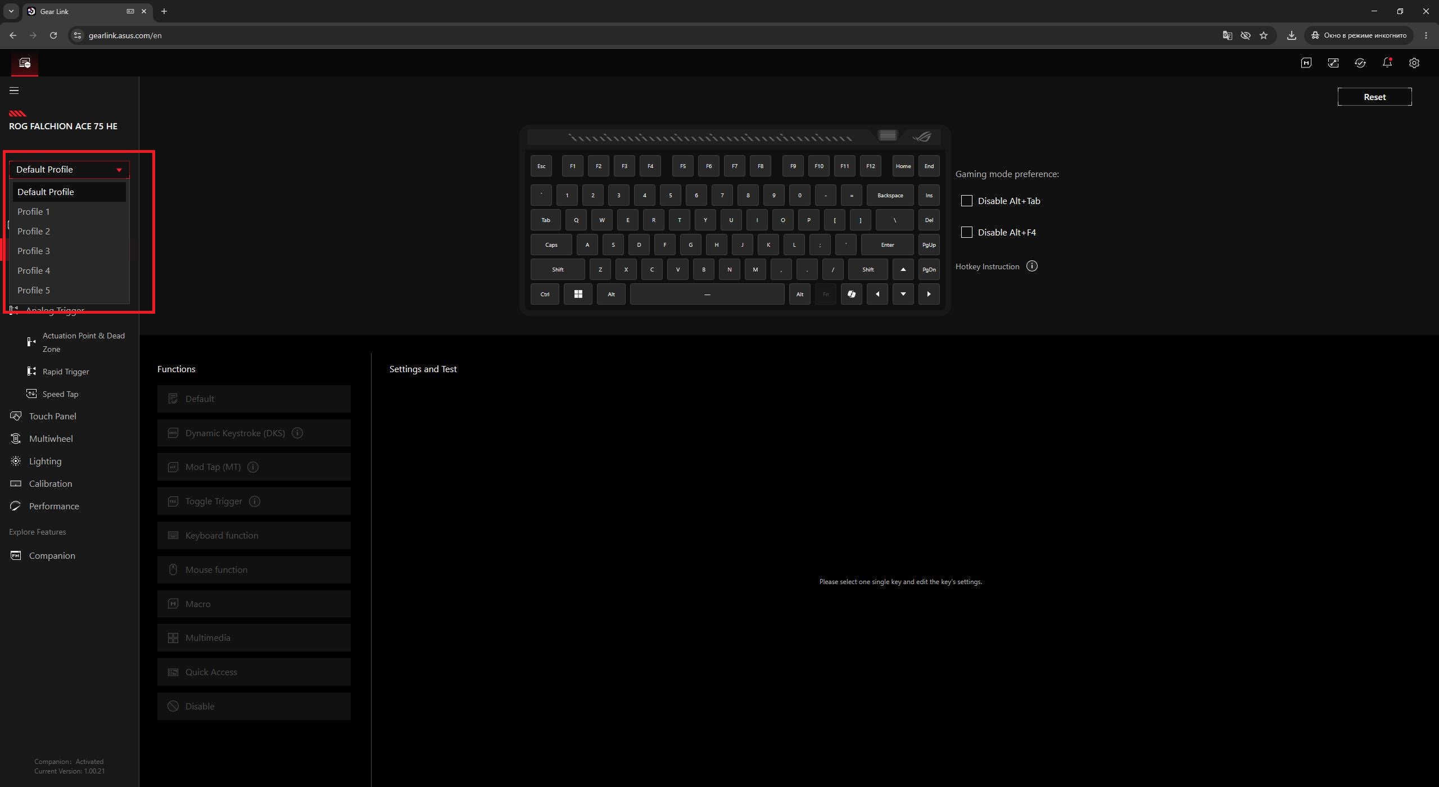The image size is (1439, 787).
Task: Choose Profile 1 from the profile list
Action: coord(69,212)
